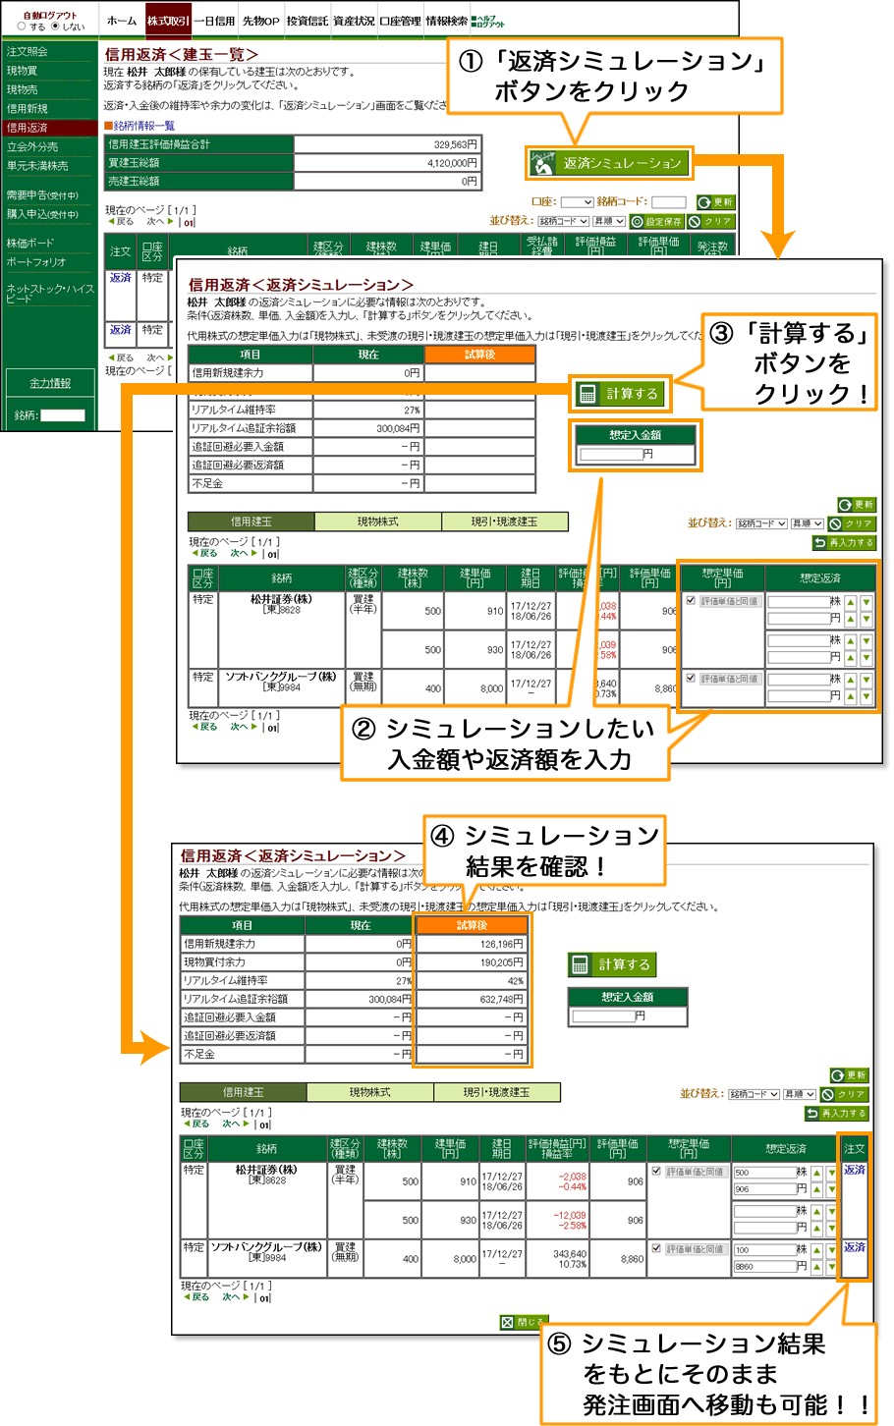Click 銘柄情報一覧 link on 建玉一覧 page
894x1426 pixels.
(143, 126)
